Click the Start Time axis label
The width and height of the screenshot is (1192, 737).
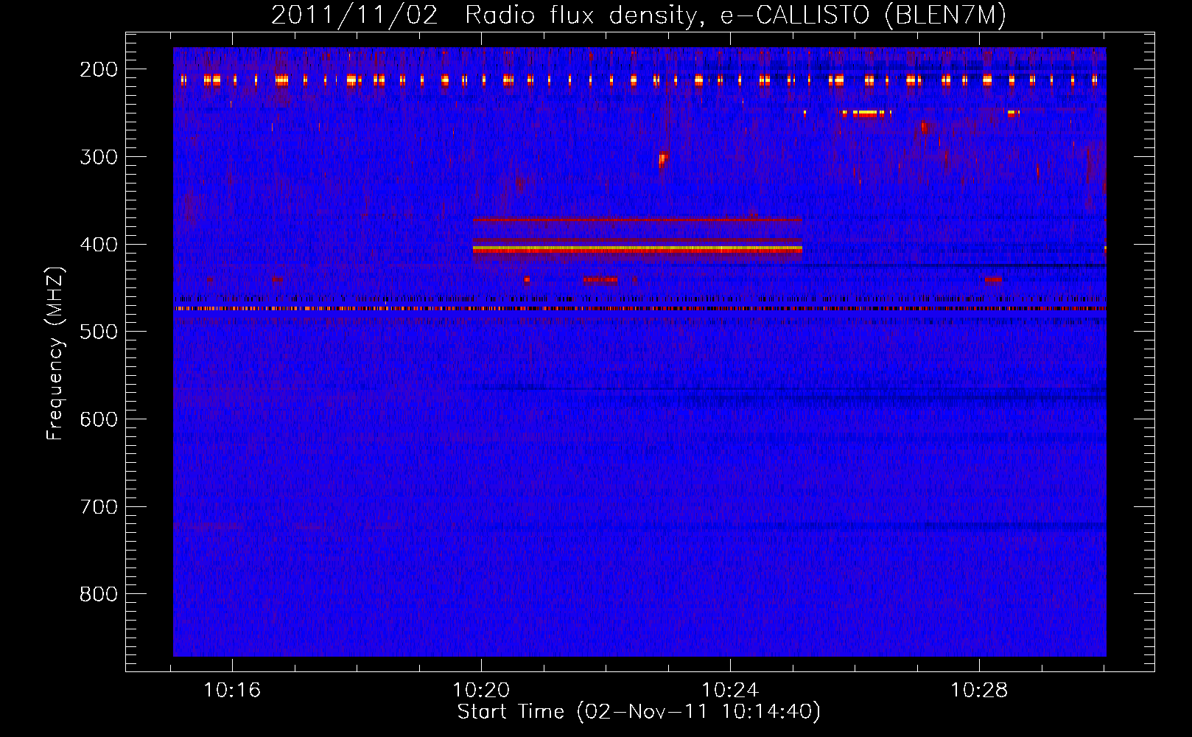(639, 712)
